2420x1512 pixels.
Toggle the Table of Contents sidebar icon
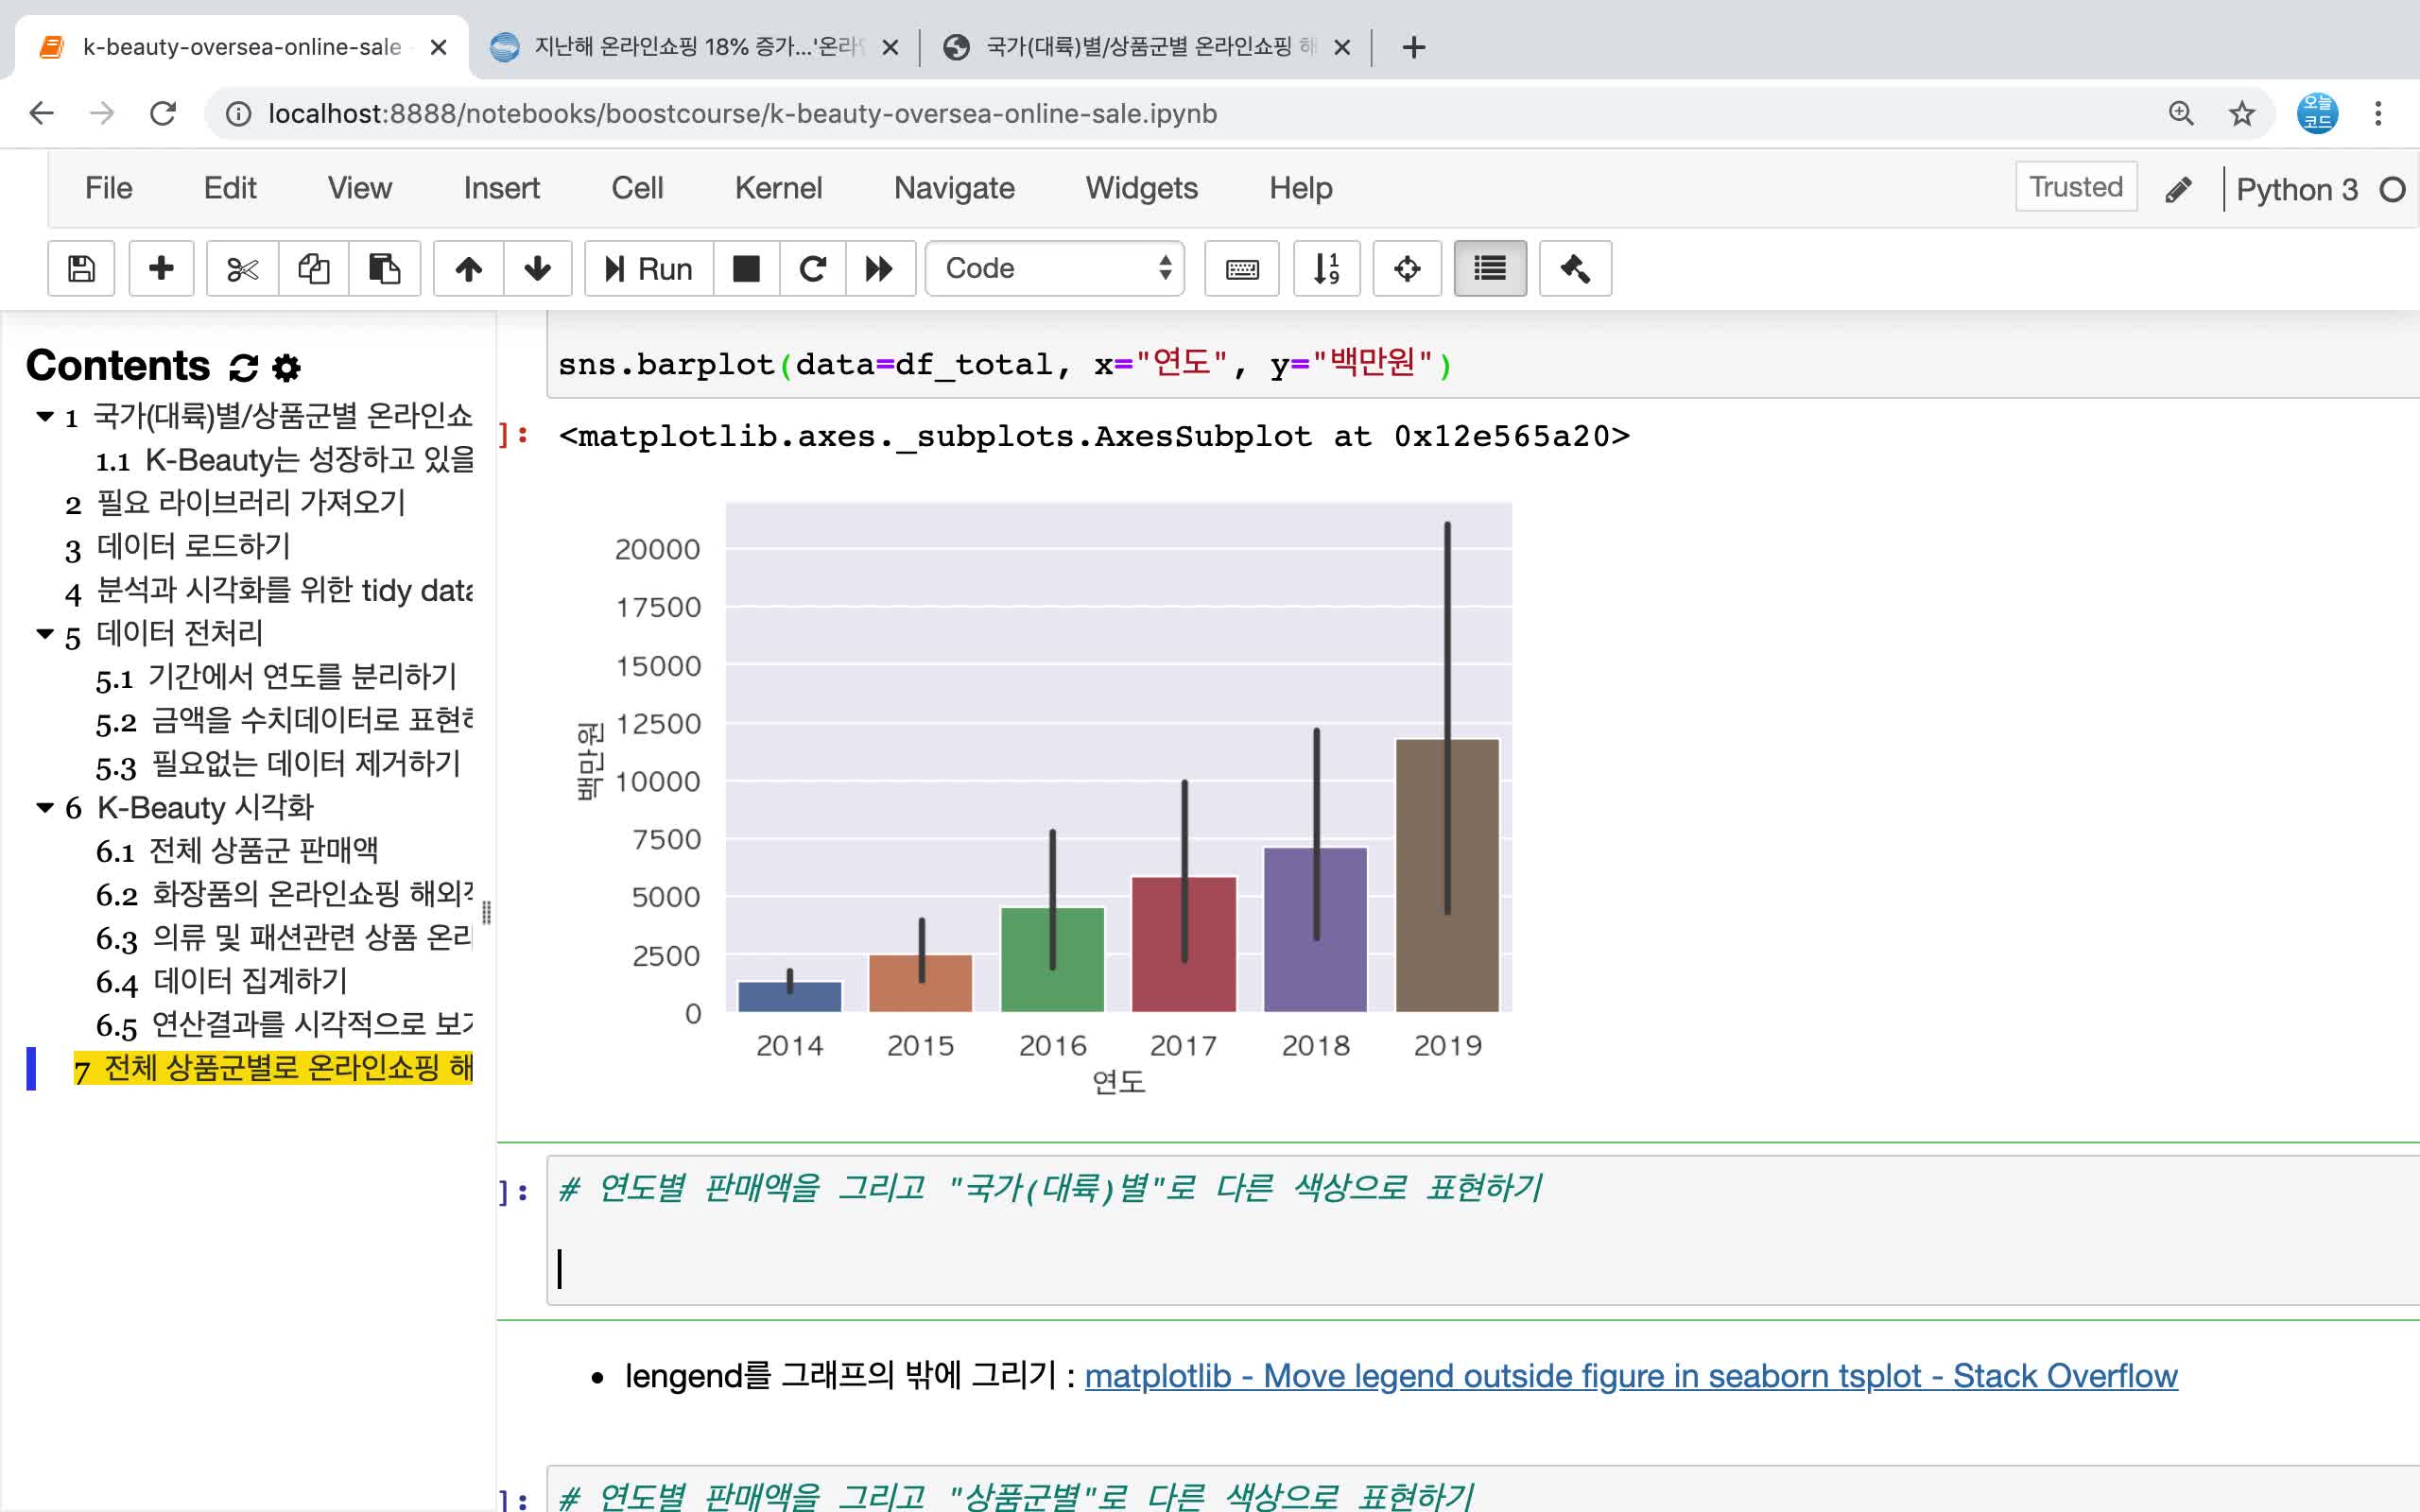[1490, 268]
